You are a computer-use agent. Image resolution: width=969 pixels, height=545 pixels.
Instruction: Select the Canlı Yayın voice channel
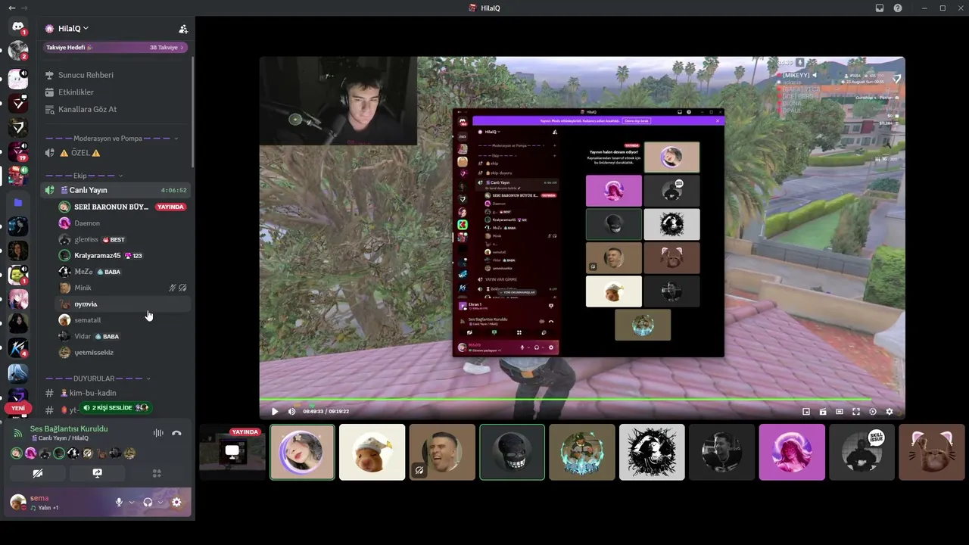coord(115,190)
